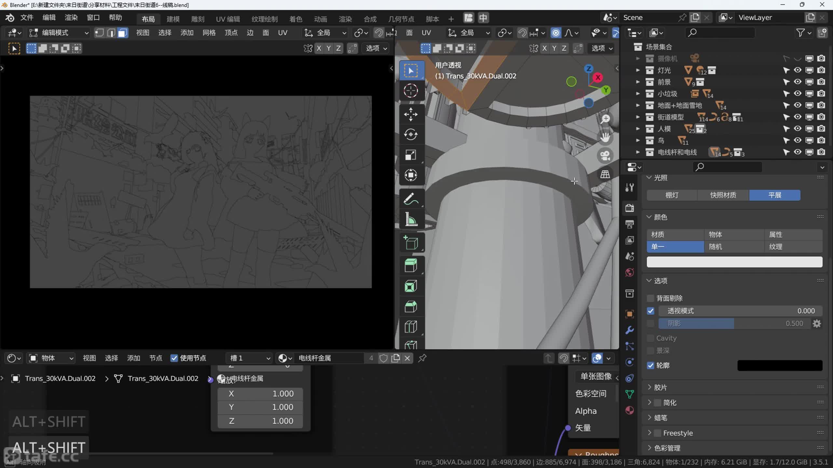Switch to face select mode
This screenshot has width=833, height=468.
pos(123,33)
